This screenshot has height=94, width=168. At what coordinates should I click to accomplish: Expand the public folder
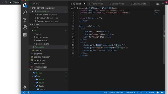pyautogui.click(x=32, y=27)
